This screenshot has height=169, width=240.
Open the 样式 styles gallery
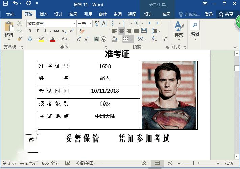179,31
